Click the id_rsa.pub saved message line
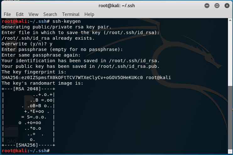The image size is (233, 155). tap(80, 66)
